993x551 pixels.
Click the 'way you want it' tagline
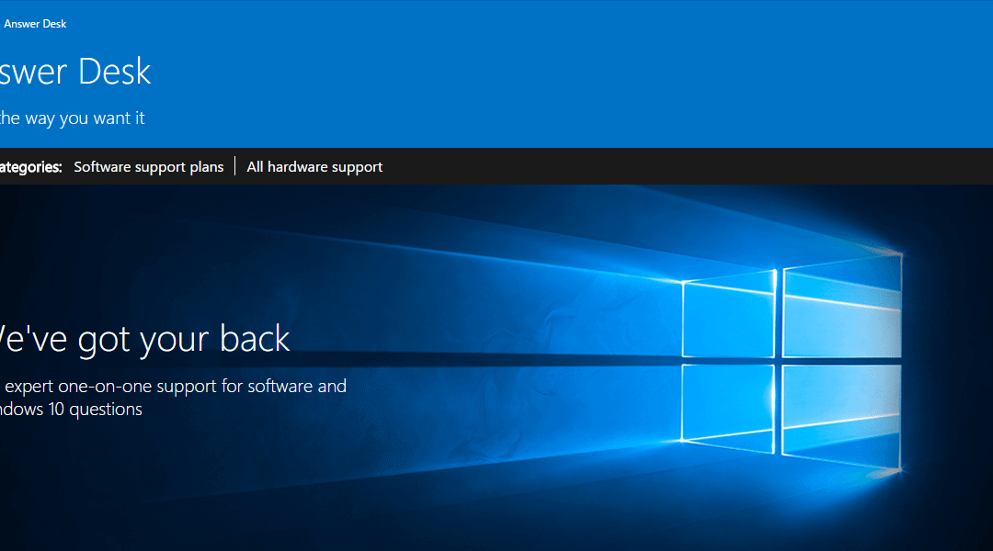[73, 118]
